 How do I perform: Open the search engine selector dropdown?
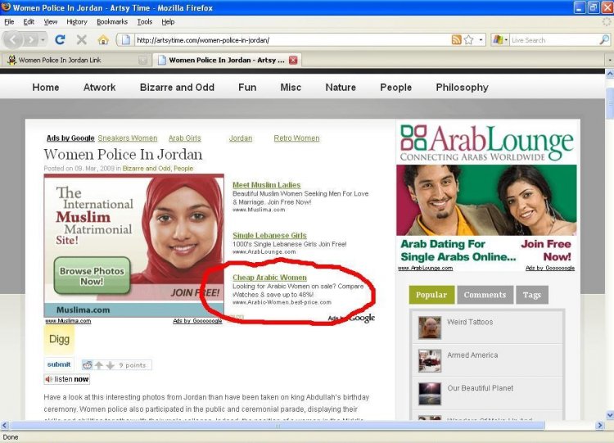click(500, 40)
